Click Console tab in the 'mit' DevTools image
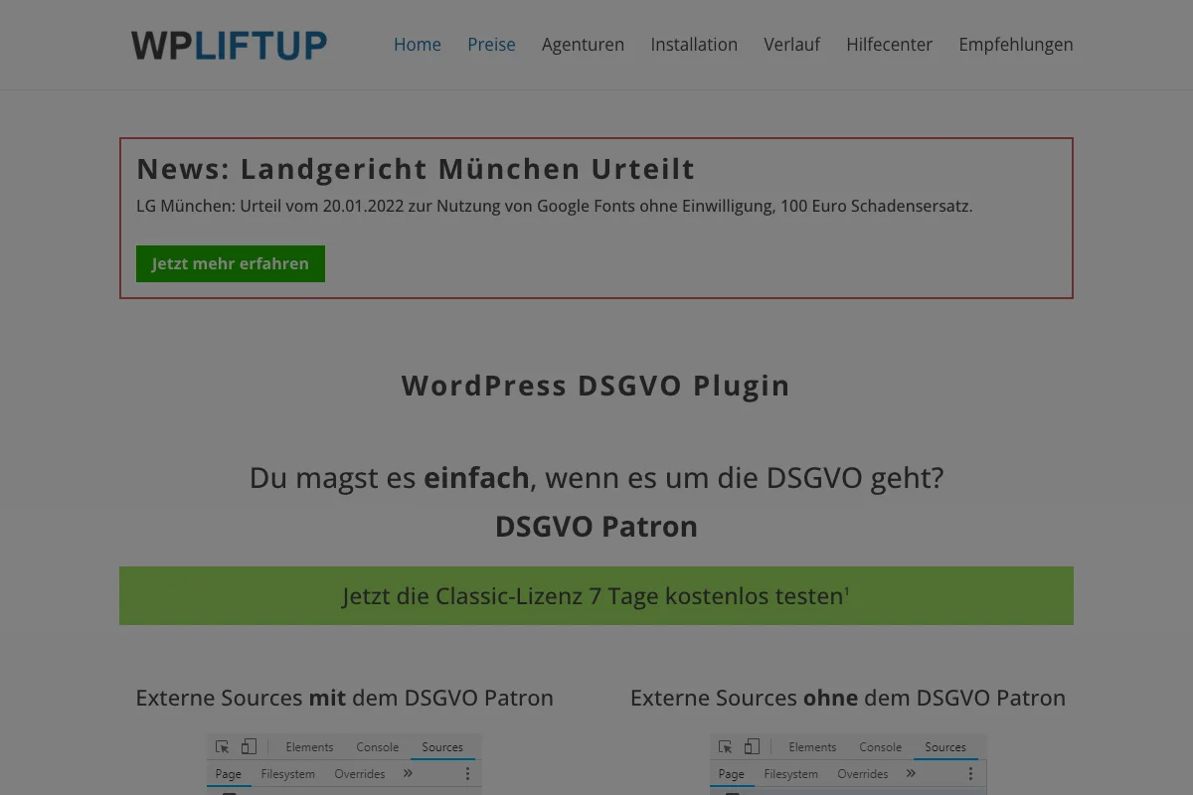Viewport: 1193px width, 795px height. (x=378, y=747)
